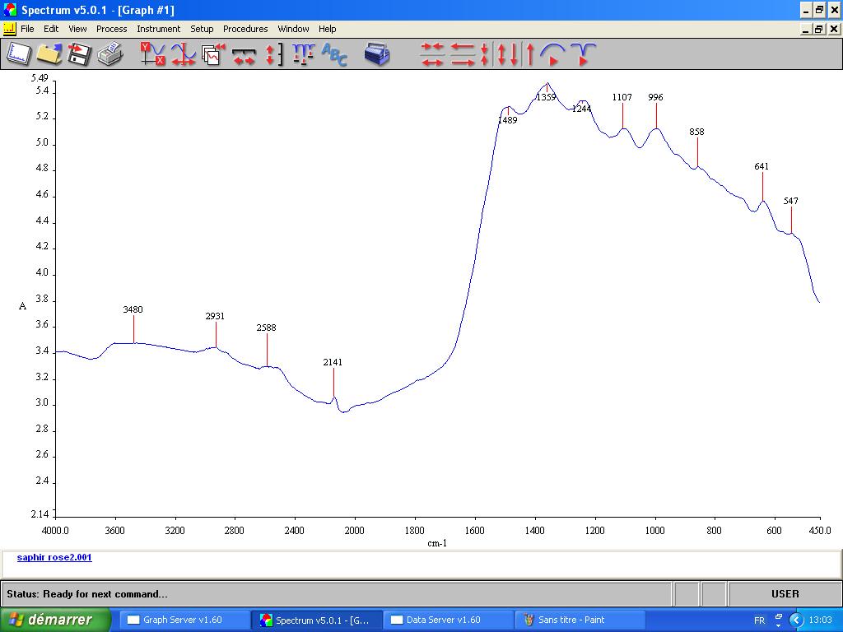Open the Process menu
The width and height of the screenshot is (843, 632).
(x=111, y=29)
